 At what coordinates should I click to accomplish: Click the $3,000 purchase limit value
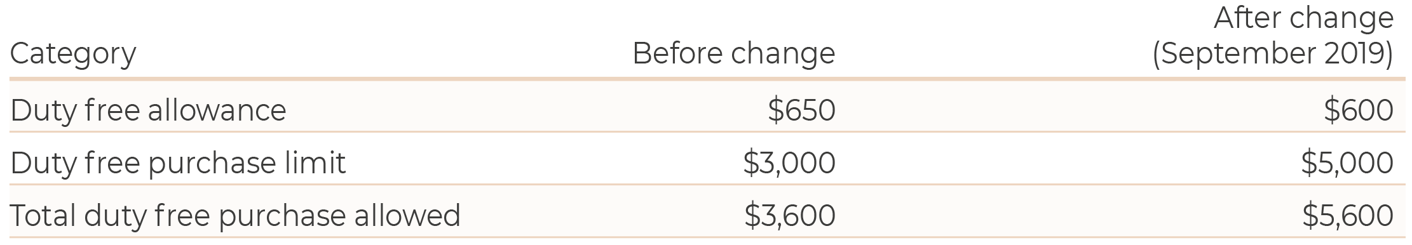(x=790, y=164)
